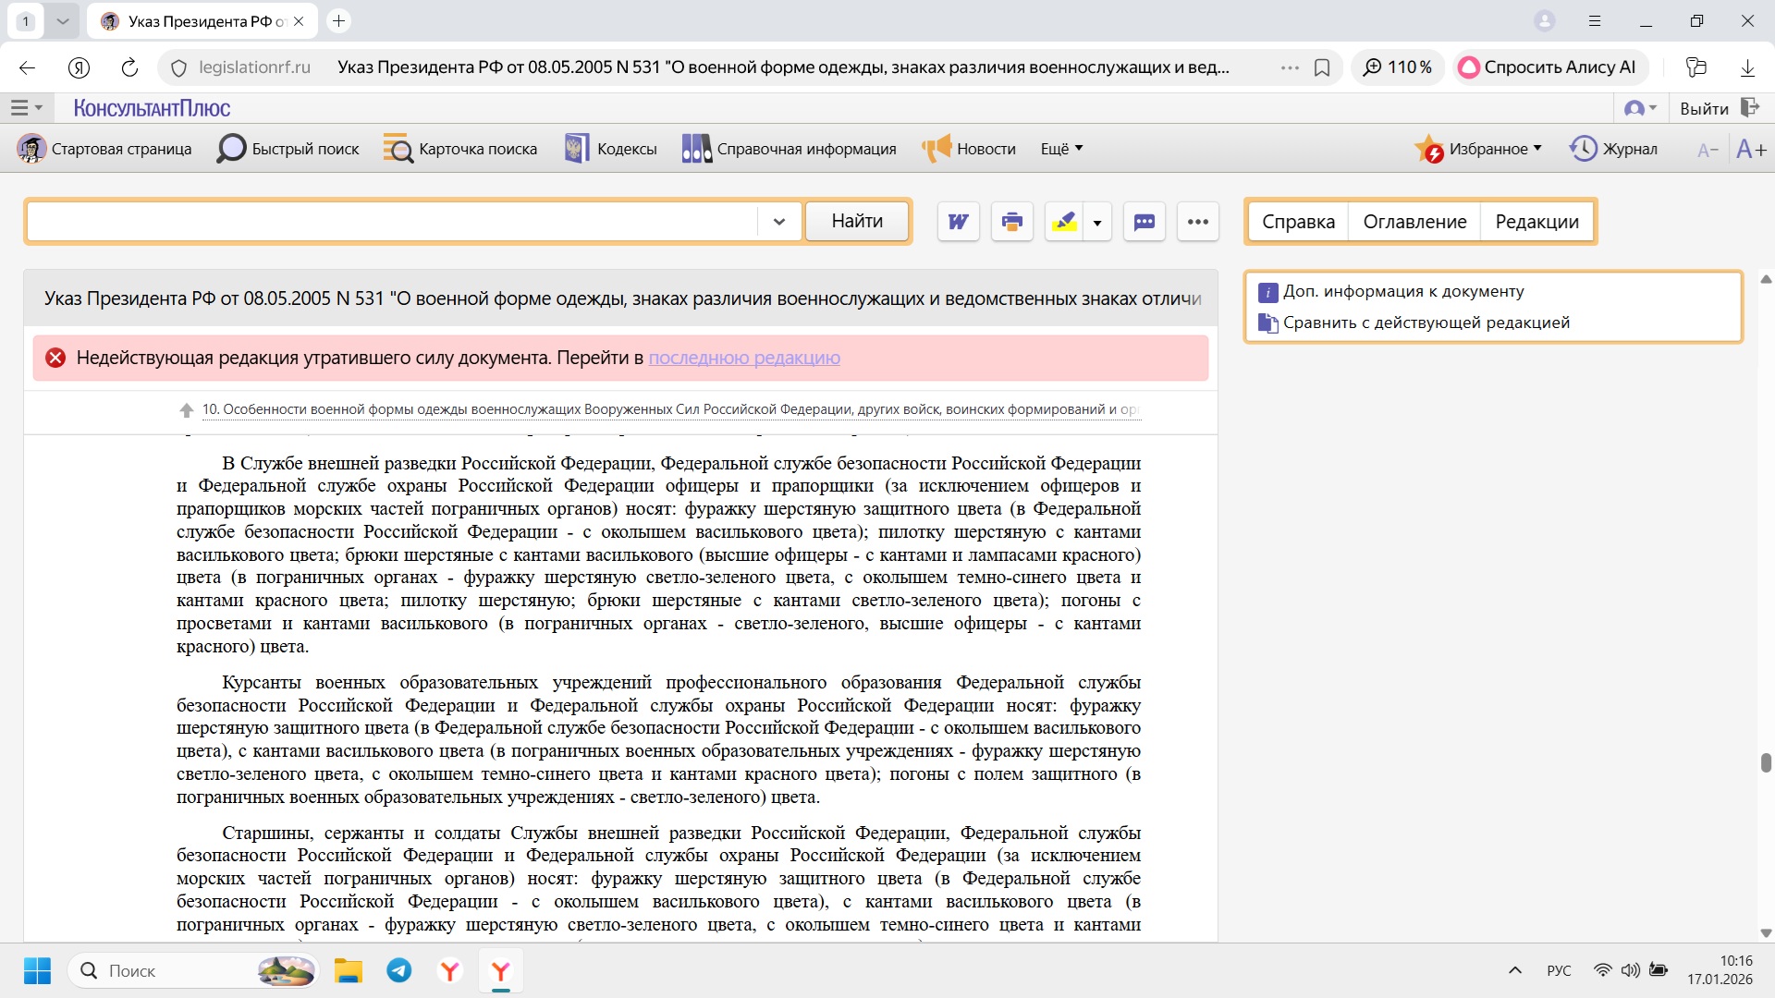Adjust the browser zoom at 110%
This screenshot has height=998, width=1775.
pyautogui.click(x=1397, y=67)
